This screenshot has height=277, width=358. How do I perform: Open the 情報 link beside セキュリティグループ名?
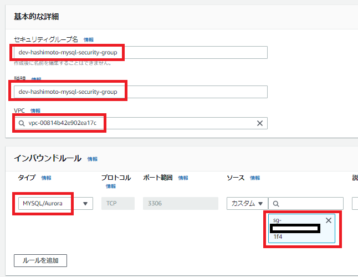click(89, 40)
